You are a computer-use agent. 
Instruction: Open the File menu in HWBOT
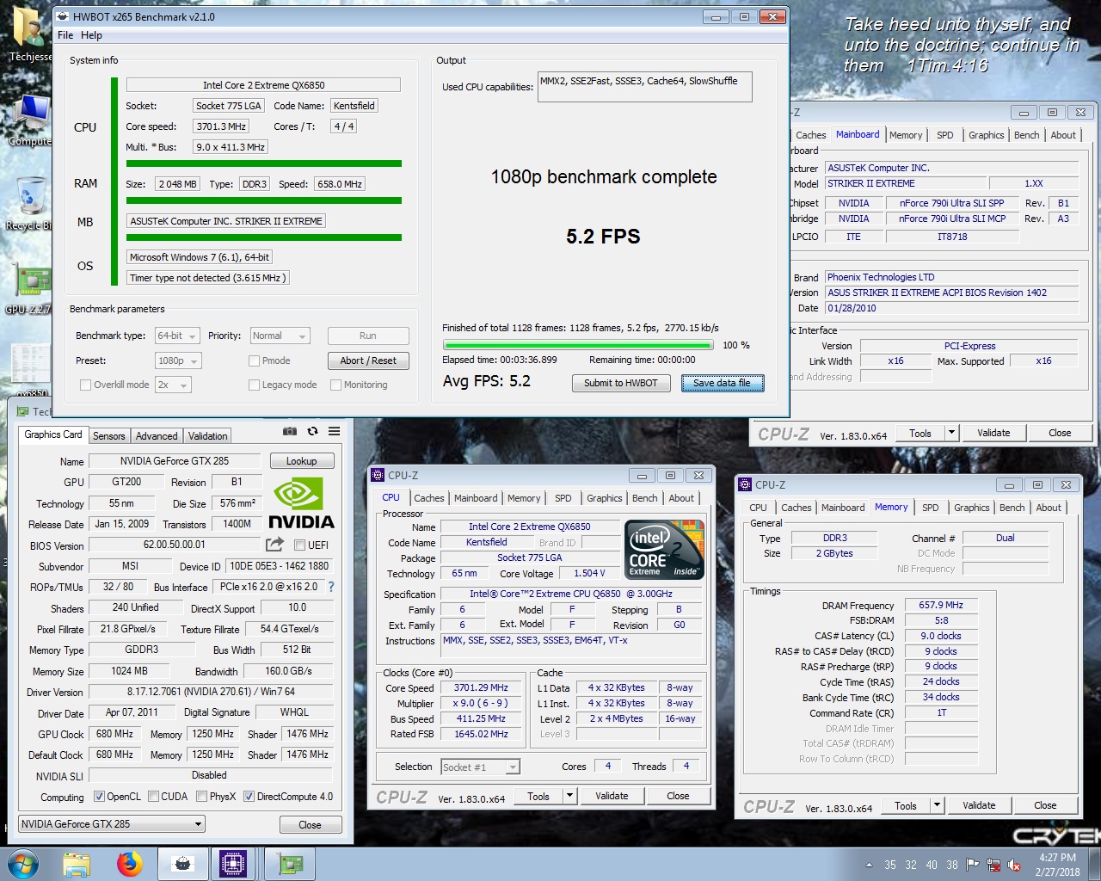tap(65, 35)
